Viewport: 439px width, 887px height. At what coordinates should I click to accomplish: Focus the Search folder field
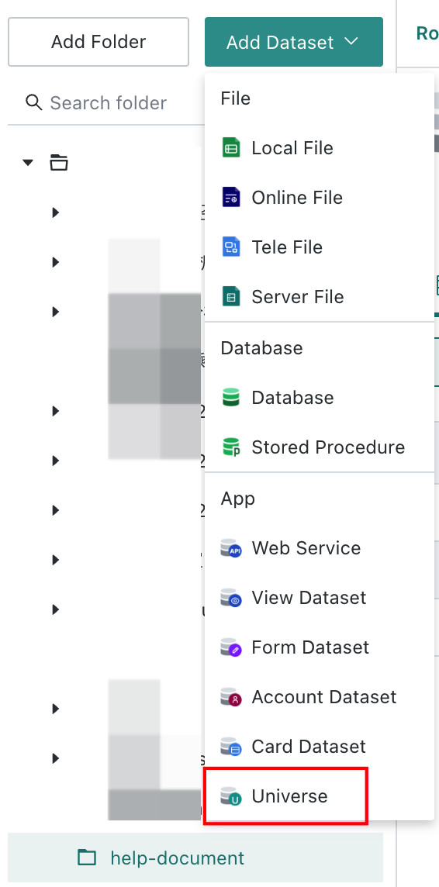coord(106,103)
